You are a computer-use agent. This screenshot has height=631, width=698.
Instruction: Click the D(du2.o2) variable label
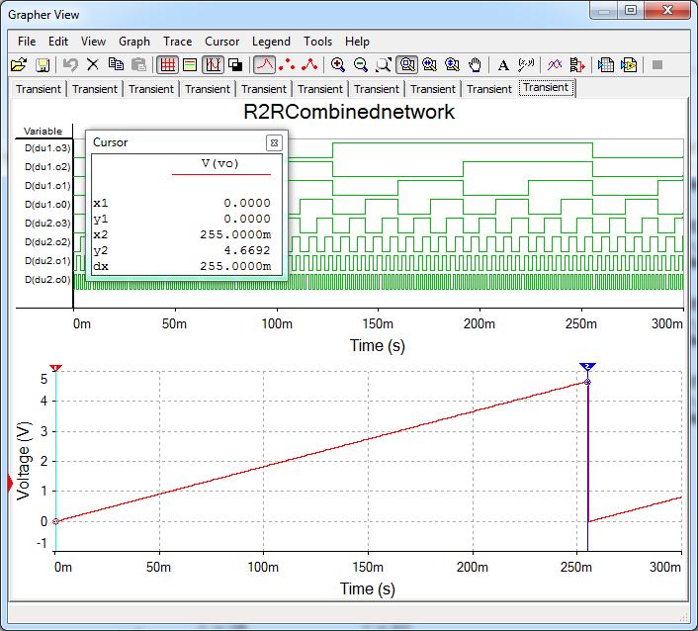click(47, 241)
